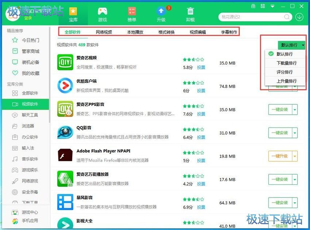
Task: Click the 音乐软件 music note icon
Action: 15,159
